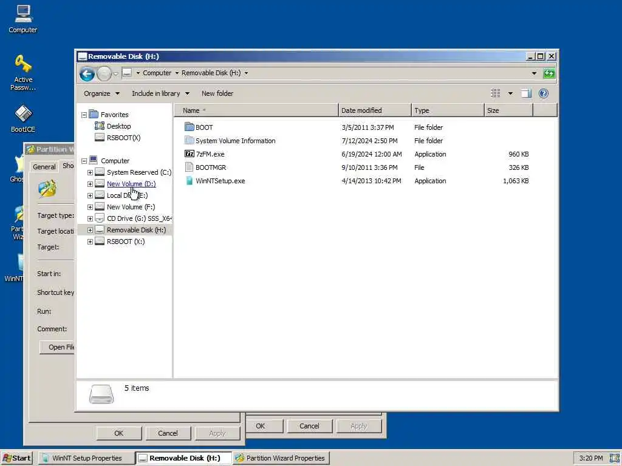Open the address bar history dropdown
This screenshot has height=466, width=622.
click(534, 73)
